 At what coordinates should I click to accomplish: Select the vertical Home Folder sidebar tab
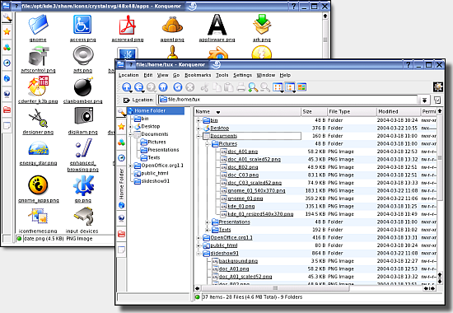[121, 188]
